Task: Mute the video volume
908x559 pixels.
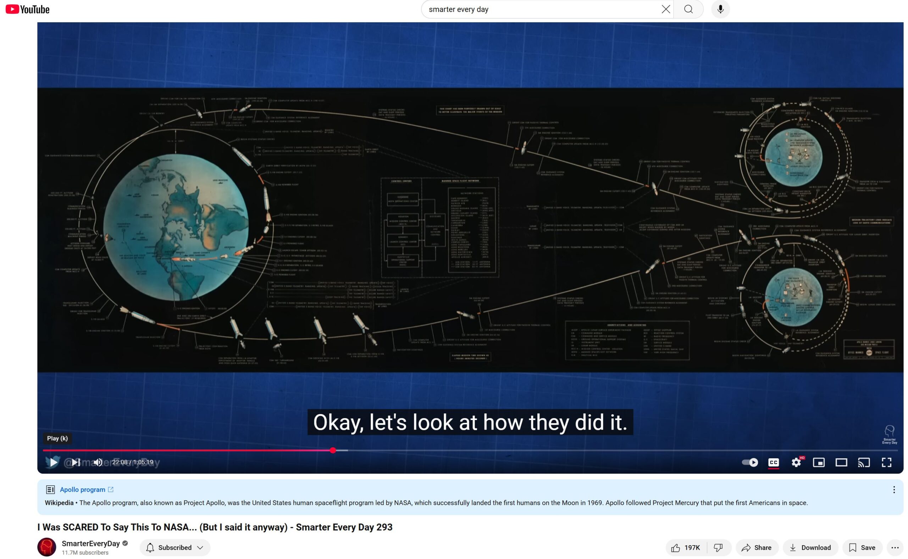Action: point(98,462)
